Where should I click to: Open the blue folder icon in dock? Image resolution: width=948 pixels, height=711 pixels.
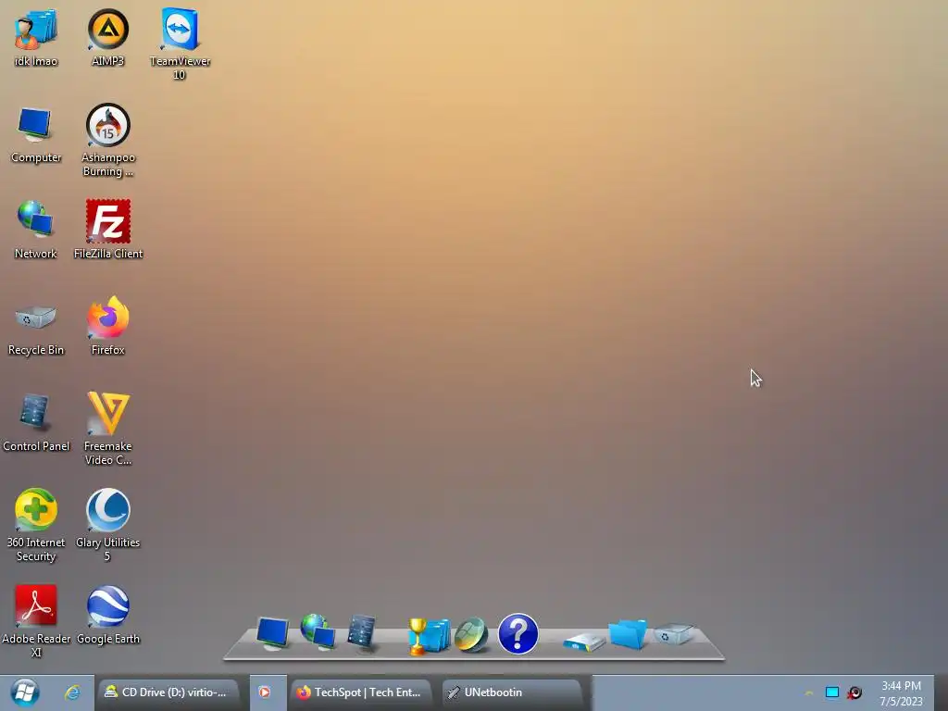click(x=628, y=633)
